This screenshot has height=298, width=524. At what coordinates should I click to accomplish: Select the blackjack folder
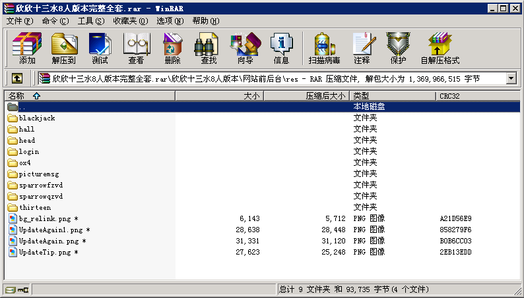[x=36, y=118]
